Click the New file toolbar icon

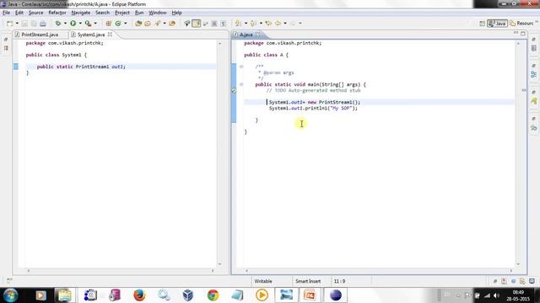point(9,24)
